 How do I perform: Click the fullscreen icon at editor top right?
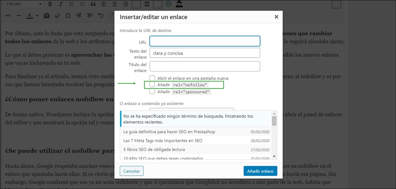point(336,4)
